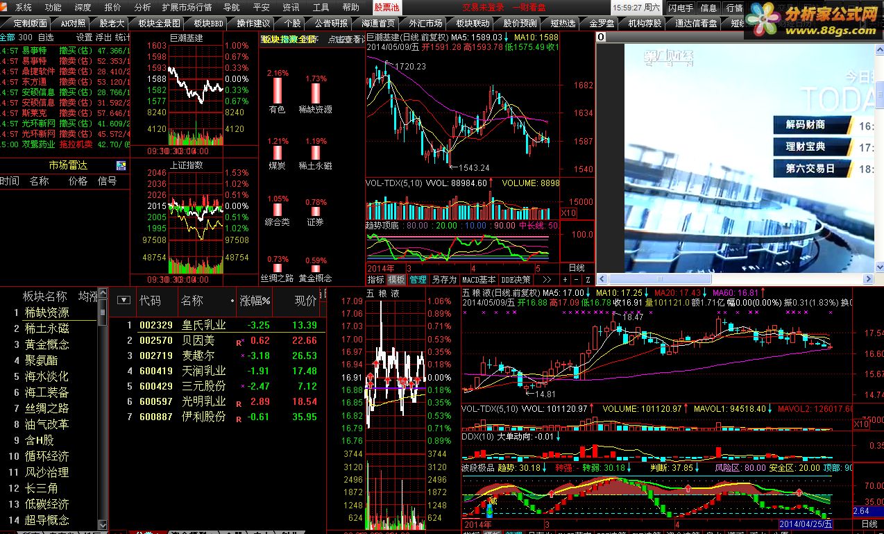The width and height of the screenshot is (884, 534).
Task: Select the DDE决策 indicator template
Action: click(x=516, y=279)
